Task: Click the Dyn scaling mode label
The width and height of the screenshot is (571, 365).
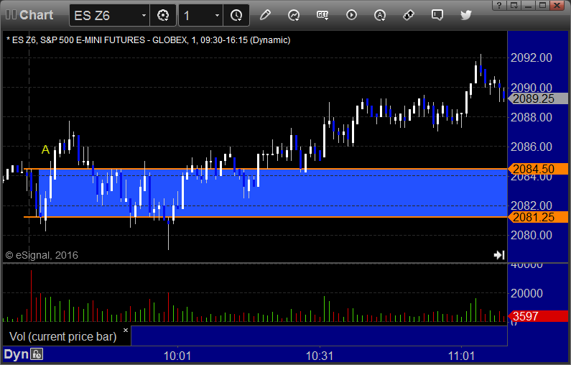Action: click(16, 354)
